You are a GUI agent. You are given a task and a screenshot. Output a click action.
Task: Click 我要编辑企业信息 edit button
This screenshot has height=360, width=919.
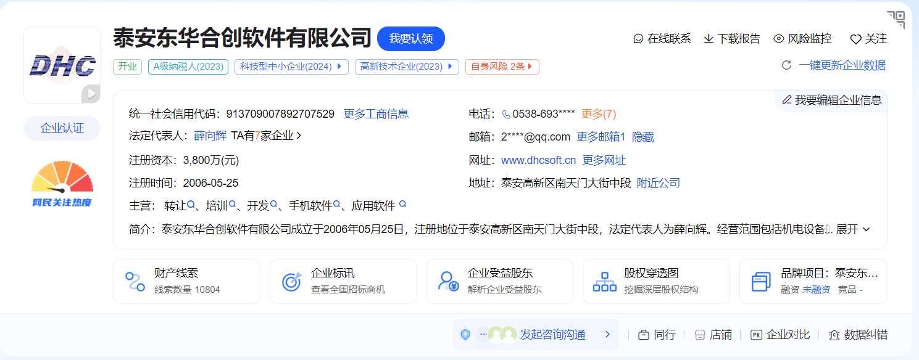831,100
